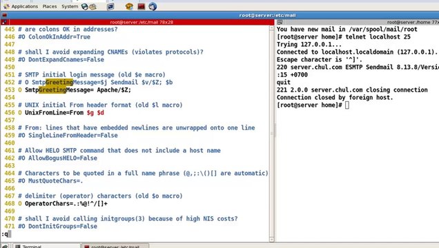Launch the red Terminator panel icon

point(141,6)
